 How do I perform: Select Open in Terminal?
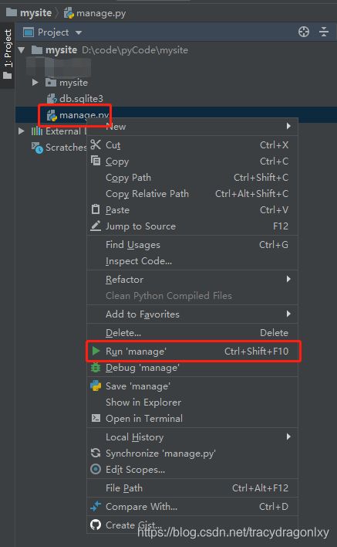tap(192, 418)
